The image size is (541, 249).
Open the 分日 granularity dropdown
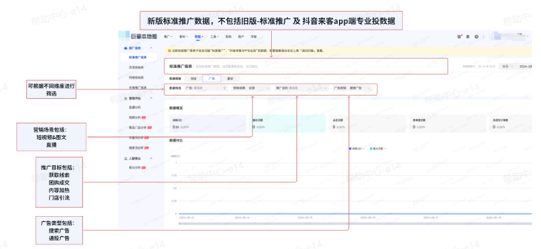tap(507, 67)
